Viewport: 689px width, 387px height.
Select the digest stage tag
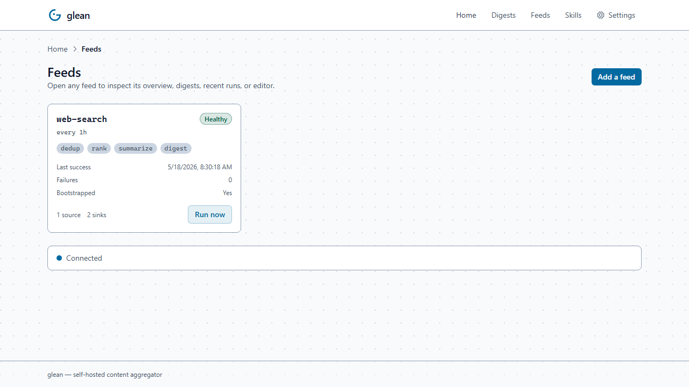(x=176, y=148)
